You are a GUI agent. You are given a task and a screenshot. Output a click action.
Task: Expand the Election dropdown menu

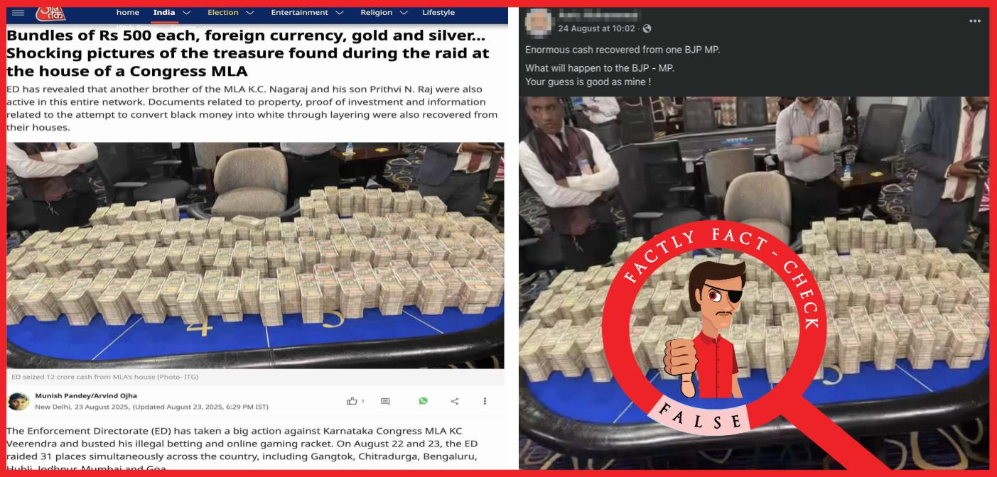pyautogui.click(x=249, y=13)
